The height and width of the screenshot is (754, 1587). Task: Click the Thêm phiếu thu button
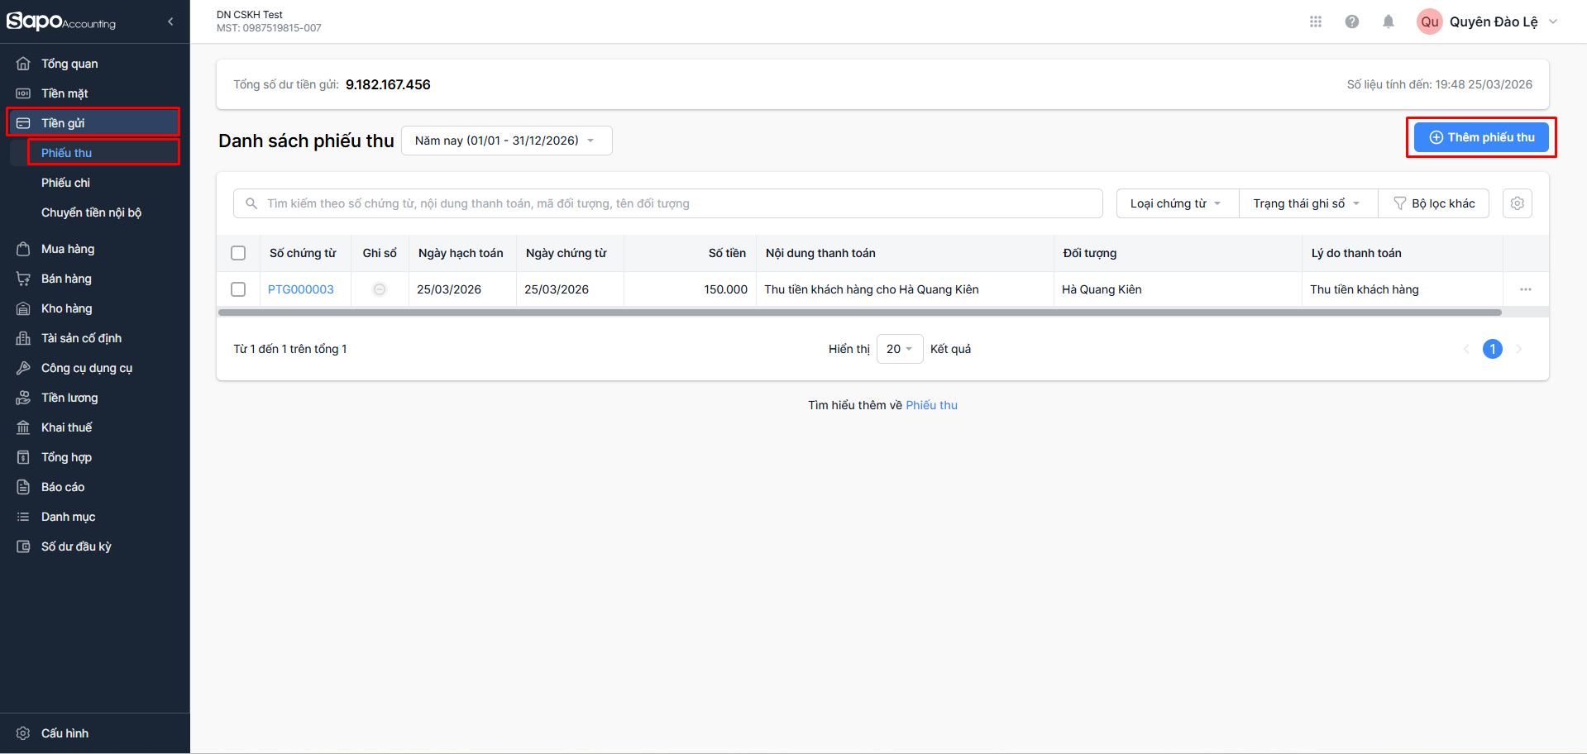tap(1480, 137)
